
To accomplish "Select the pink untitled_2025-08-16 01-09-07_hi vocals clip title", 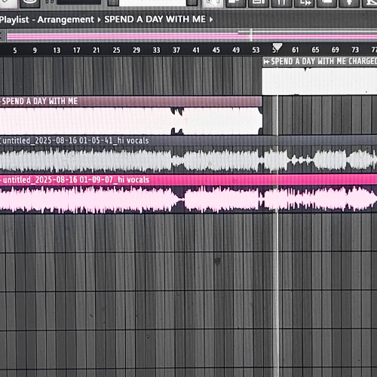I will click(x=75, y=180).
